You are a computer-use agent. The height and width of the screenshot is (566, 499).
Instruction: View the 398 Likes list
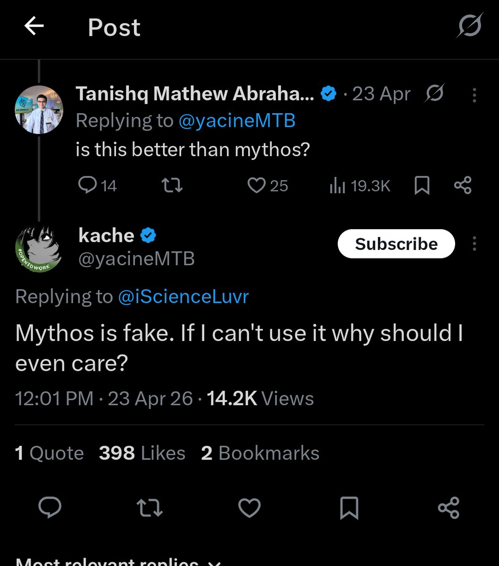tap(142, 453)
